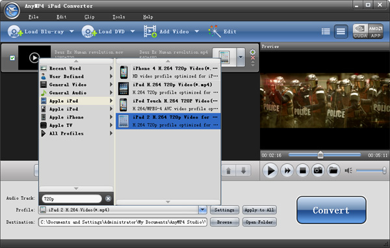
Task: Open the File menu
Action: [x=33, y=17]
